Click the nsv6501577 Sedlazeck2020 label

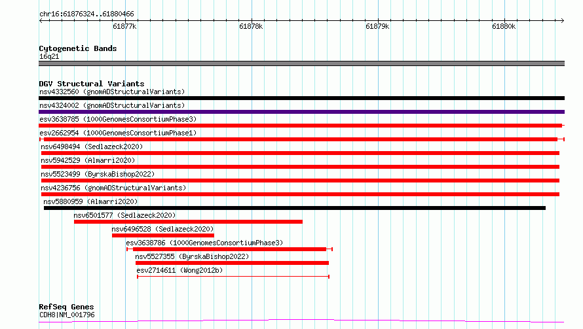[x=124, y=215]
